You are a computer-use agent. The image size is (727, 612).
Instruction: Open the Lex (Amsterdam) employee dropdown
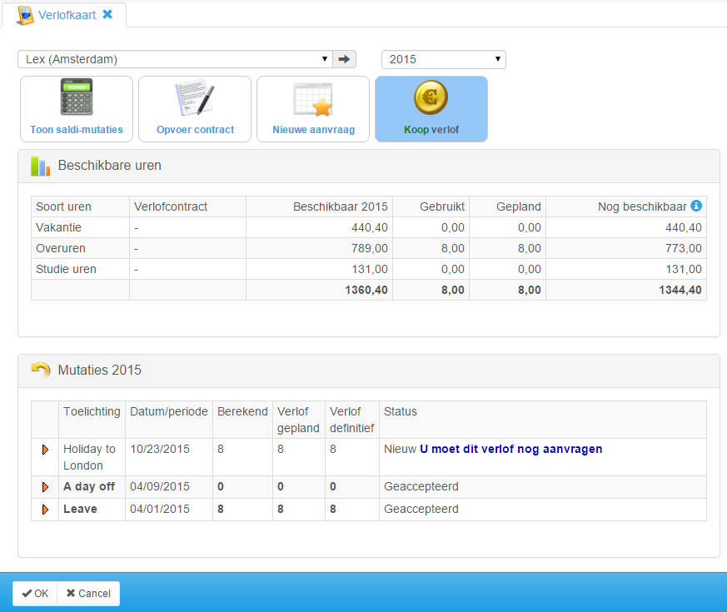[175, 59]
